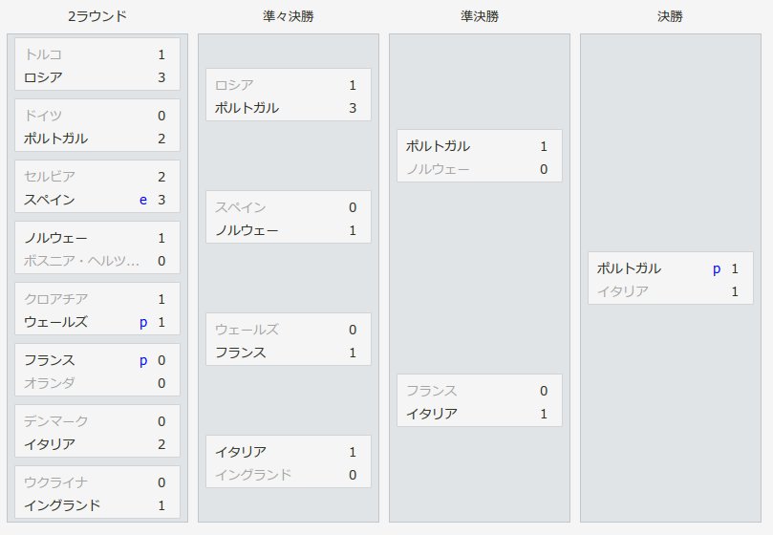The image size is (773, 535).
Task: Select the 決勝 column header
Action: pos(670,16)
